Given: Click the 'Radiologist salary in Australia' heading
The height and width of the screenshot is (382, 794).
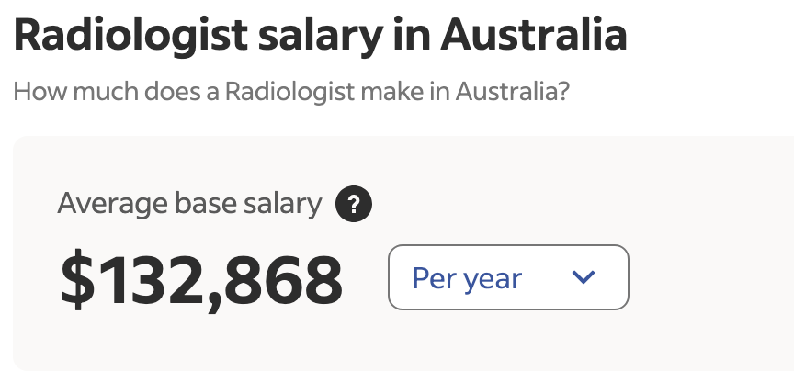Looking at the screenshot, I should pos(320,36).
